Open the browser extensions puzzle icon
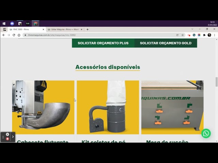 click(x=204, y=35)
